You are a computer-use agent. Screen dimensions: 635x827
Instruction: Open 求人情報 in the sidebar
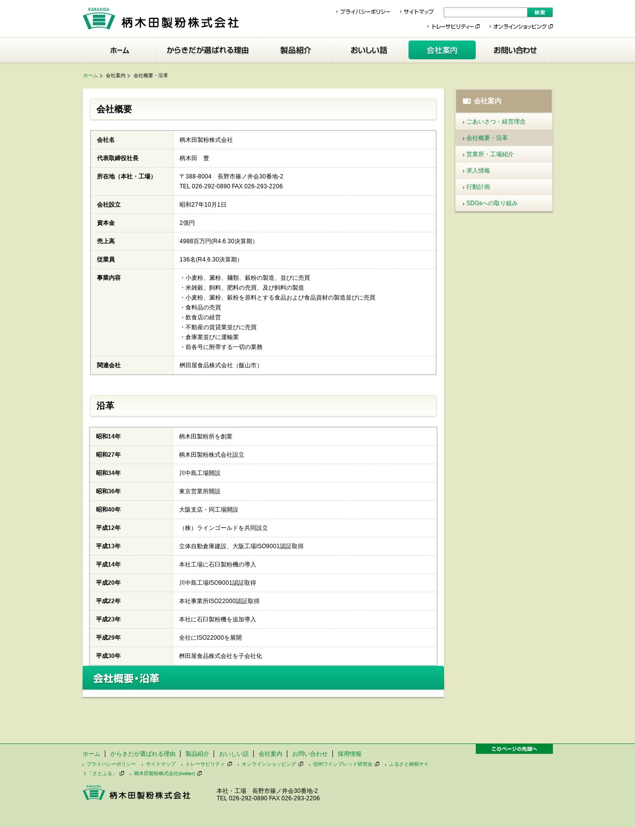pos(504,171)
